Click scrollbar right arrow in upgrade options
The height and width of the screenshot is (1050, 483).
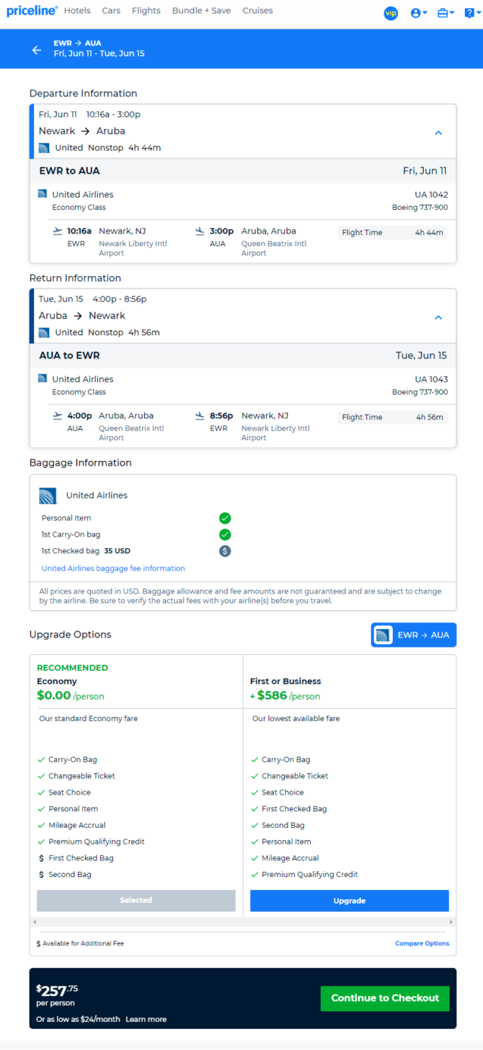(452, 922)
